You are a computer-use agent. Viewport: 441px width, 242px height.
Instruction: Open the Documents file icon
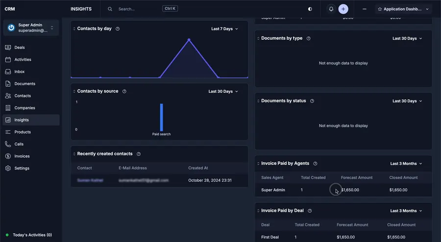(x=8, y=84)
